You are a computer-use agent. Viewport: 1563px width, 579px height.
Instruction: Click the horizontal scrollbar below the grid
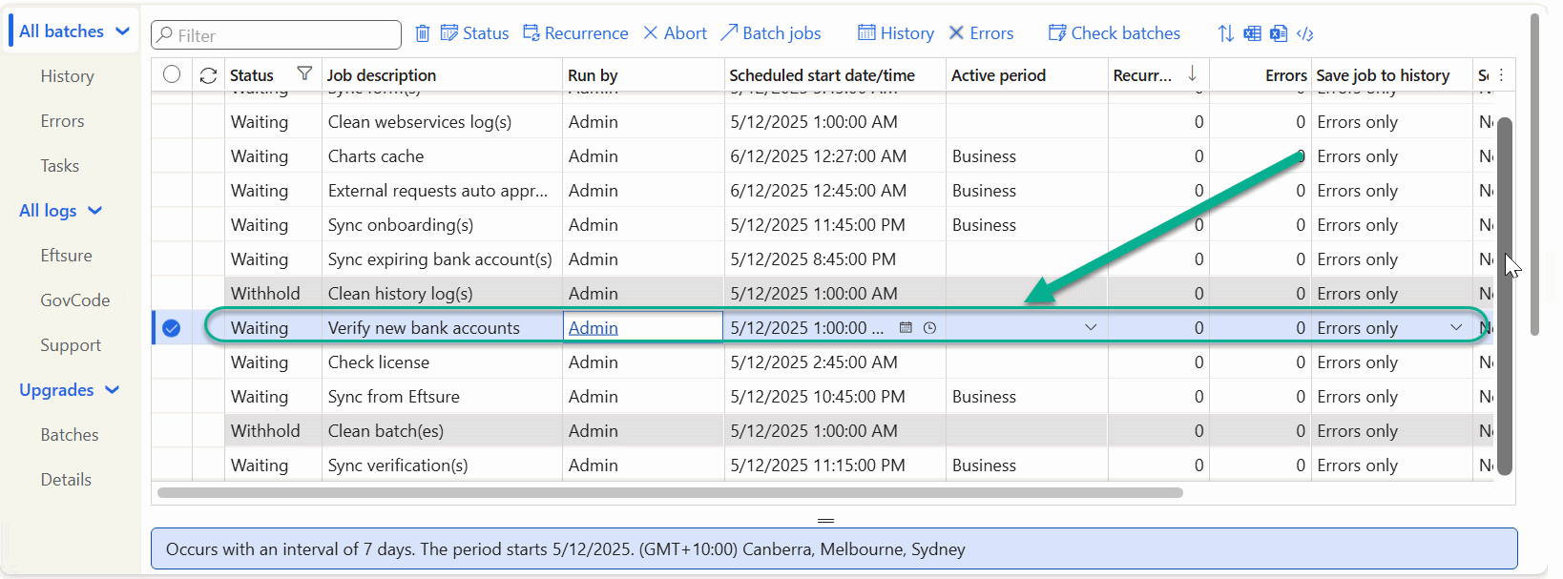pyautogui.click(x=670, y=493)
